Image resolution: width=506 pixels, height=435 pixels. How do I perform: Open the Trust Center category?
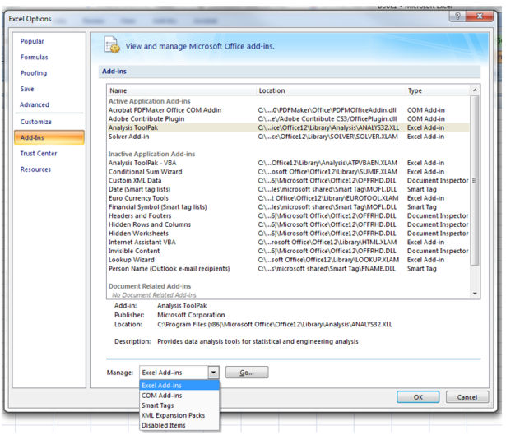(39, 154)
